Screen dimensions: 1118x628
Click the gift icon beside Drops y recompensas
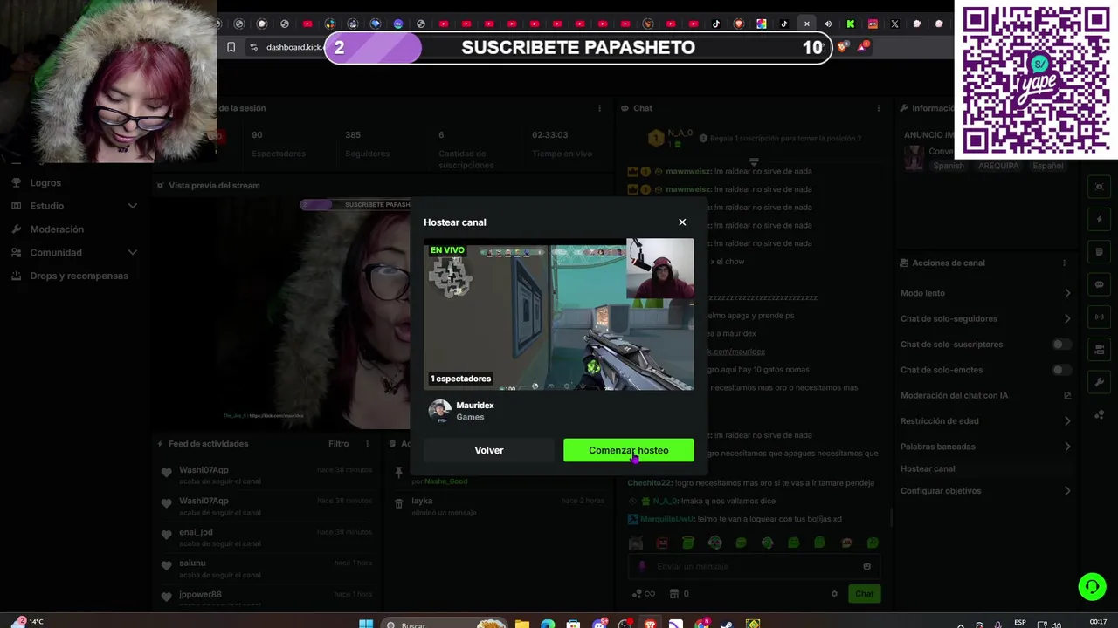point(16,276)
